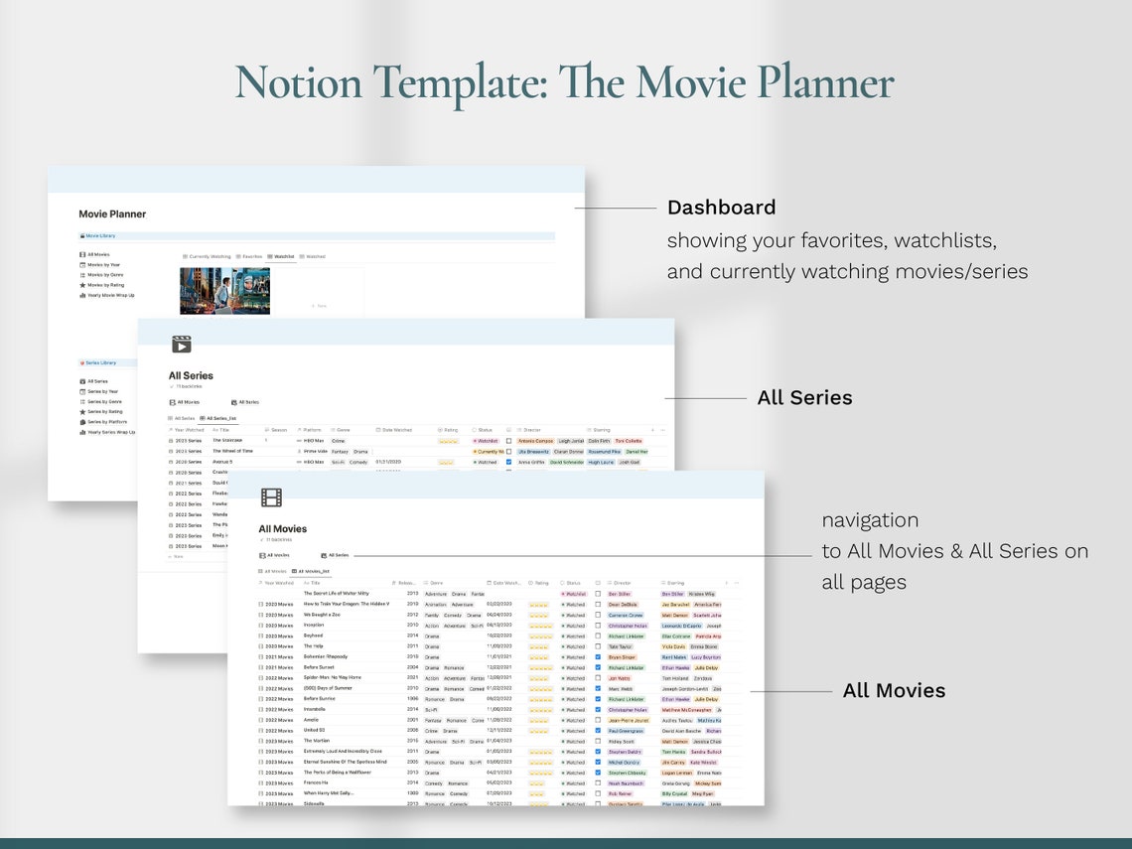This screenshot has height=849, width=1132.
Task: Switch to the Watchlist tab
Action: (x=284, y=256)
